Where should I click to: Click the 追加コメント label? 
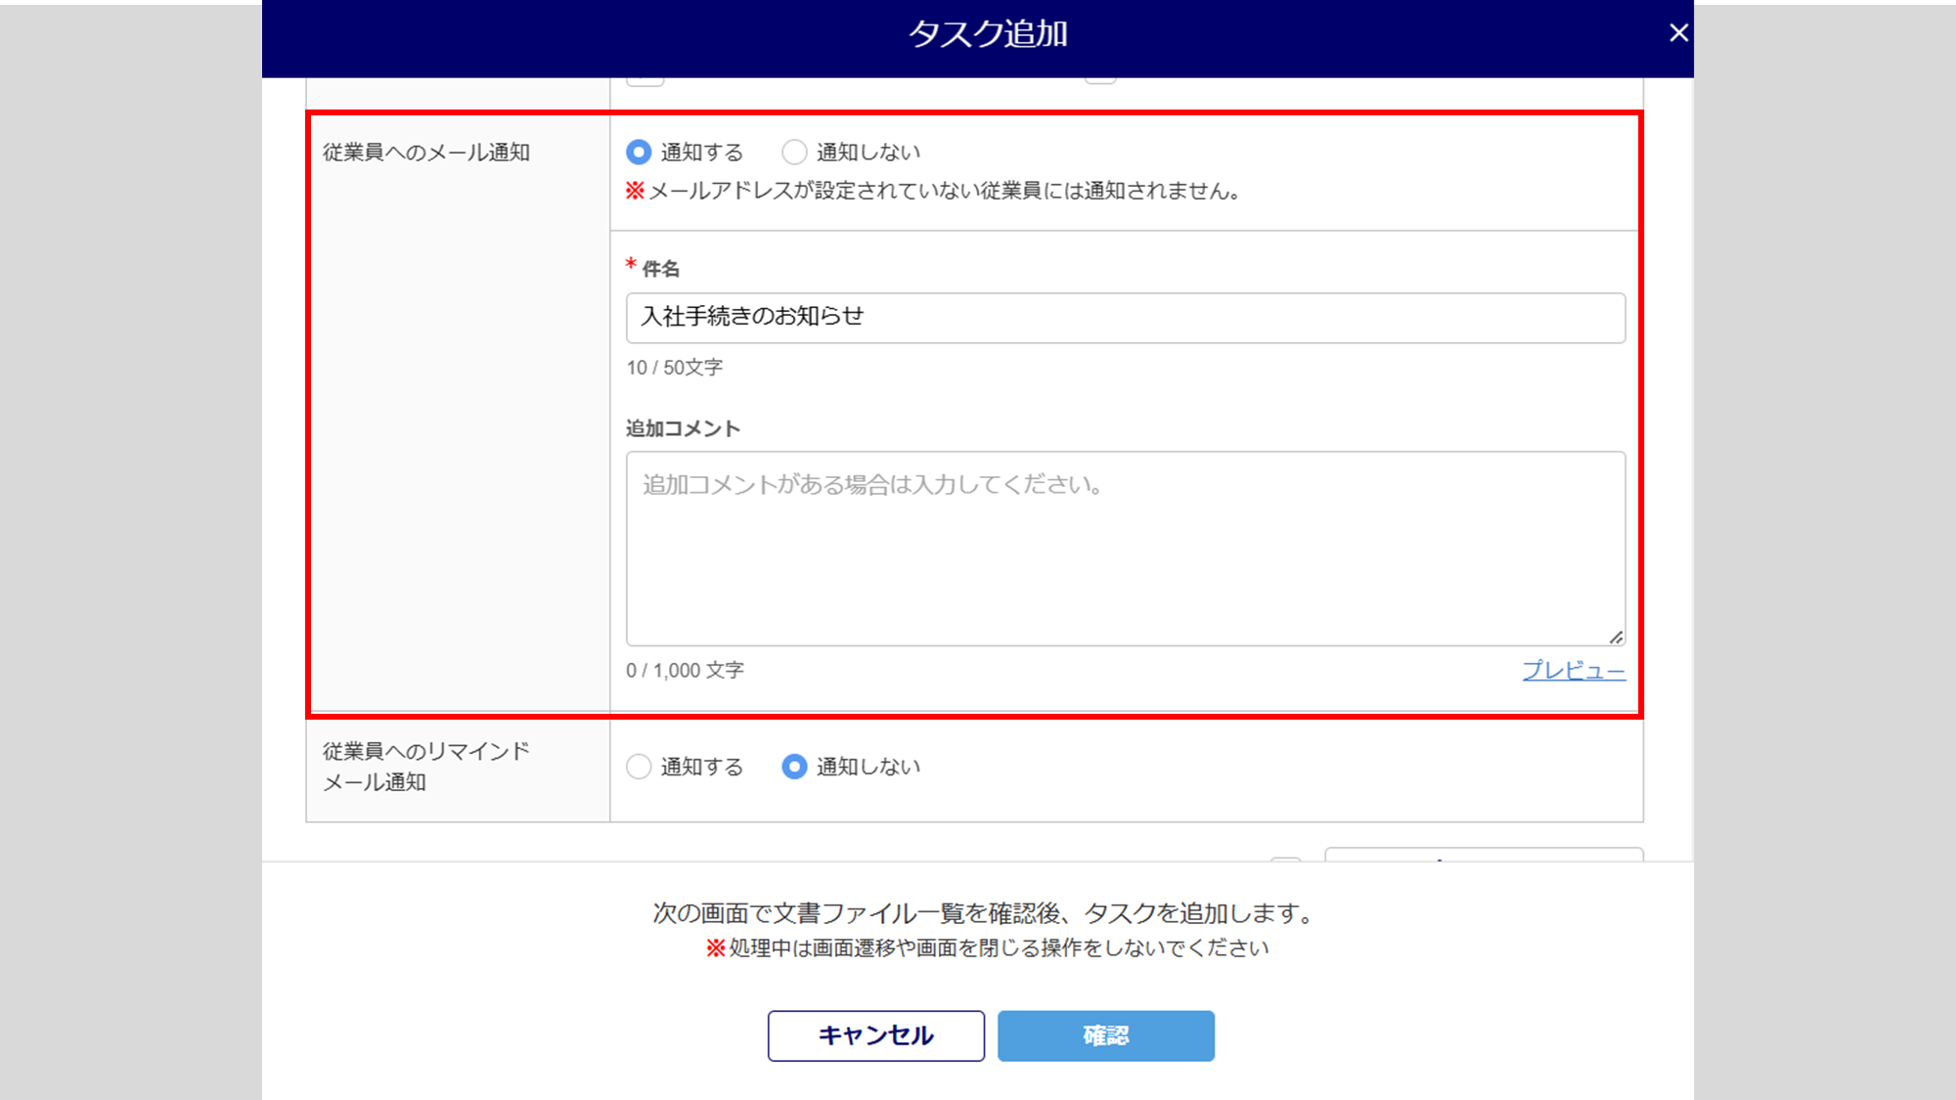point(683,428)
